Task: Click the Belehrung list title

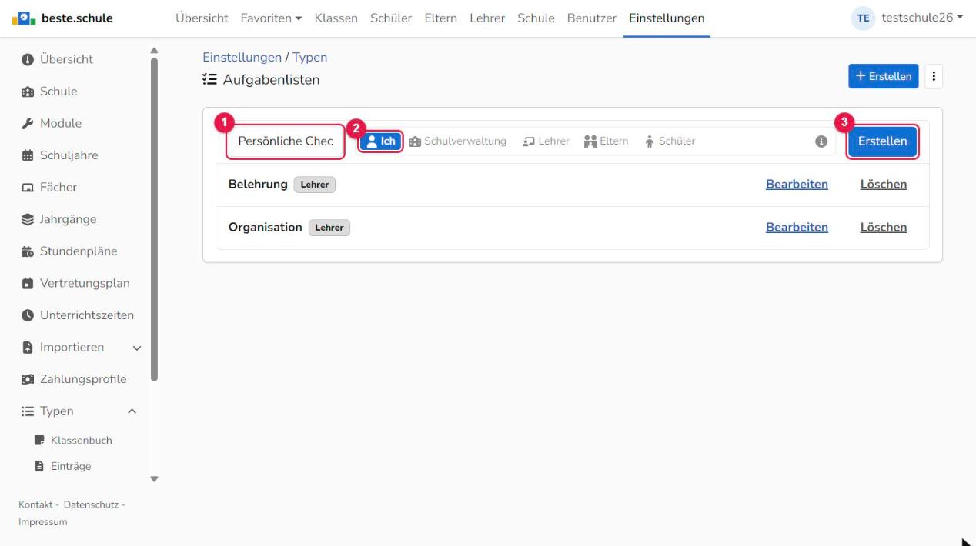Action: point(258,184)
